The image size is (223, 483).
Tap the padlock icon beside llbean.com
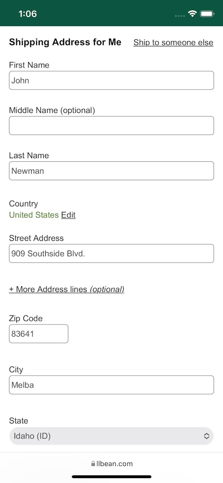pos(93,463)
